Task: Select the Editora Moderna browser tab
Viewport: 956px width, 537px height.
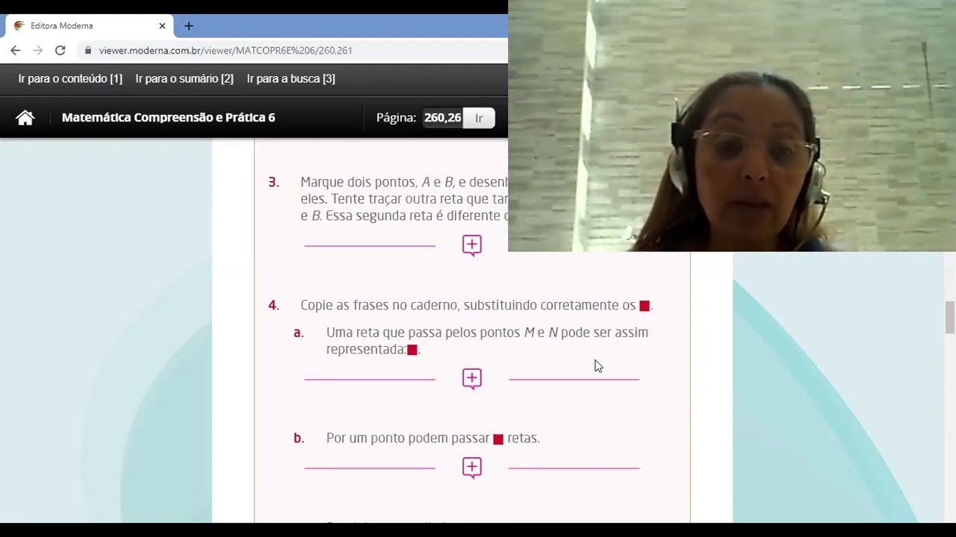Action: [x=90, y=26]
